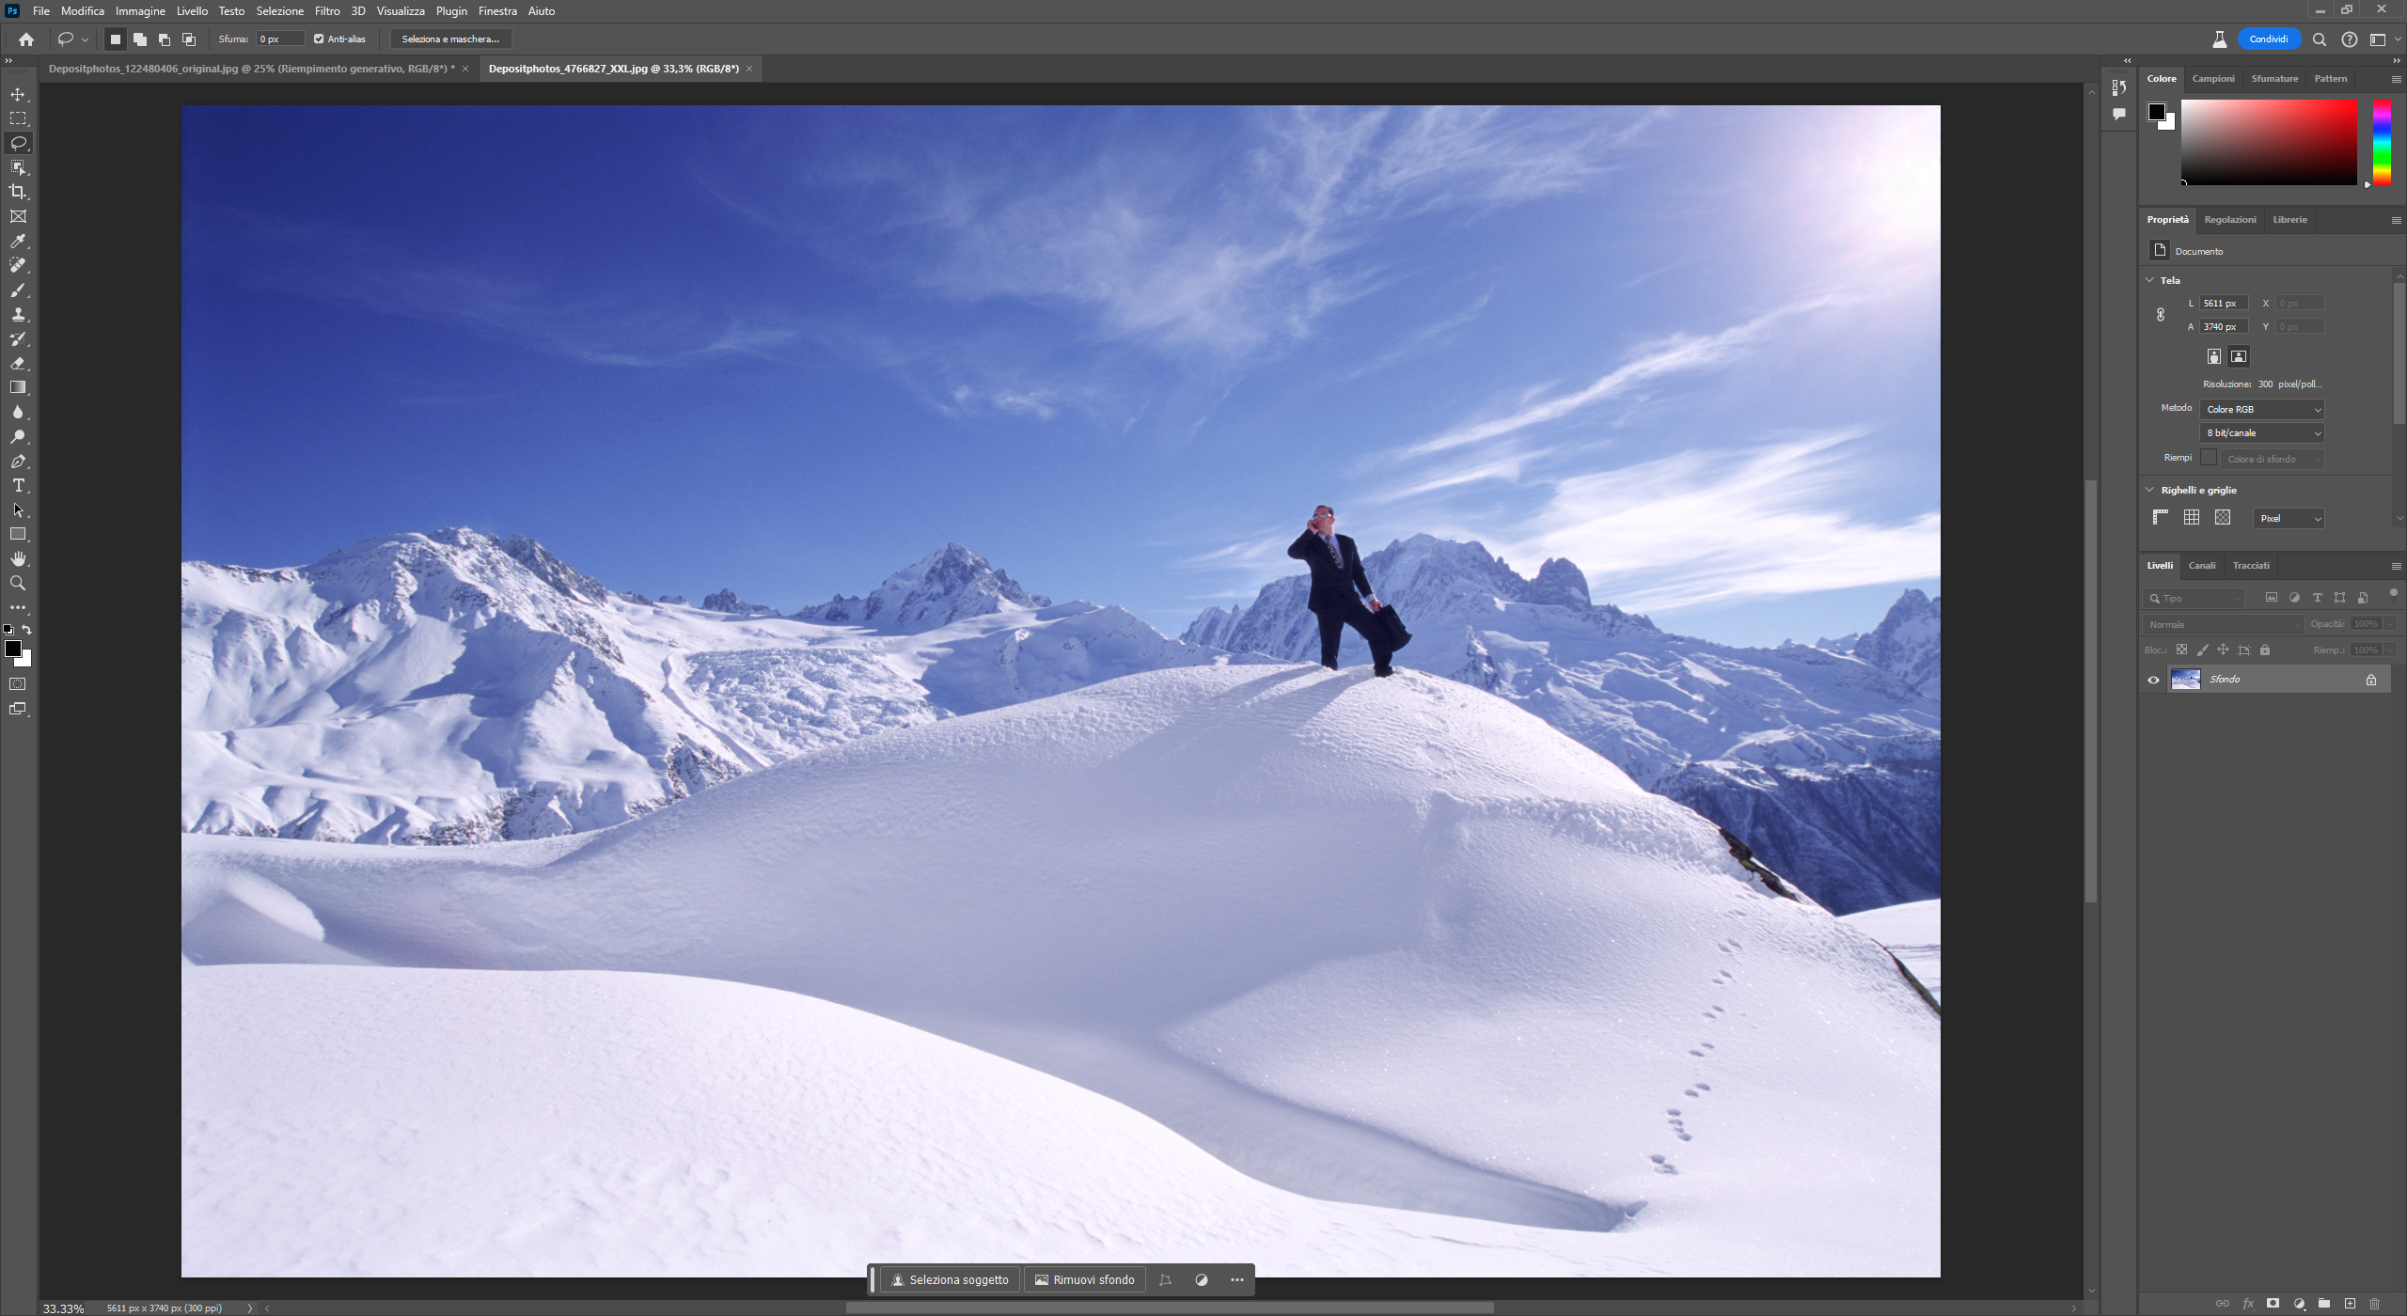Click the Seleziona soggetto button

(x=950, y=1280)
